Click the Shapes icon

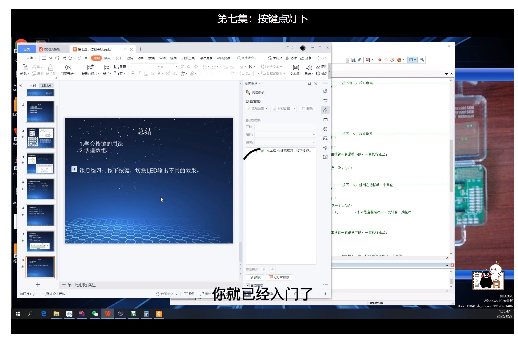309,67
